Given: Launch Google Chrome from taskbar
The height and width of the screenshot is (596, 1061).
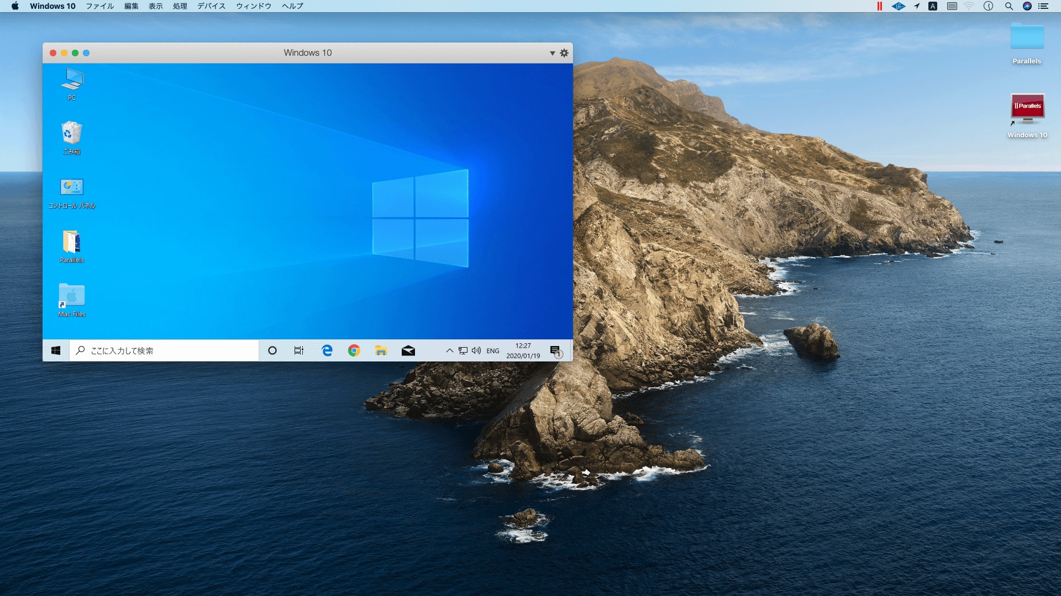Looking at the screenshot, I should click(x=354, y=350).
